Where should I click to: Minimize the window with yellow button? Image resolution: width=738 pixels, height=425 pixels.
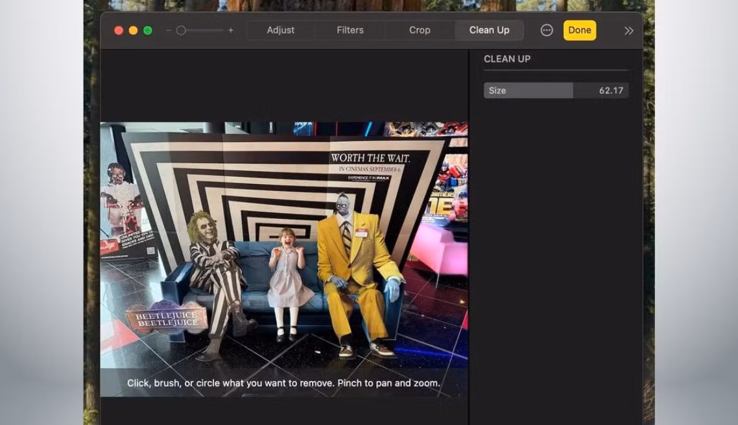pos(133,30)
